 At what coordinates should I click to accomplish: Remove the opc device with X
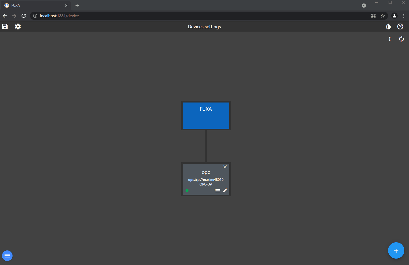tap(225, 167)
